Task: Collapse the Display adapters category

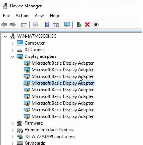Action: pos(13,57)
